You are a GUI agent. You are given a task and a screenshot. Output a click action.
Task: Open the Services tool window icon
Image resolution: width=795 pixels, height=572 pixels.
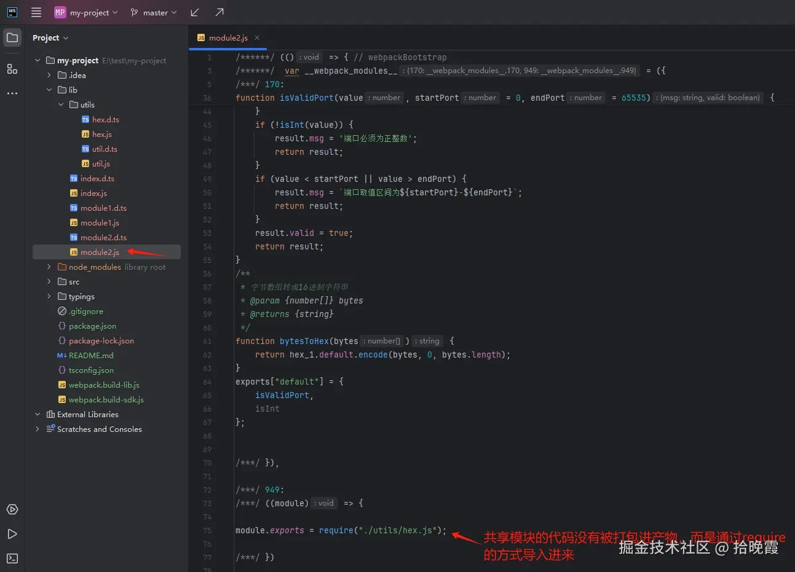[x=12, y=509]
